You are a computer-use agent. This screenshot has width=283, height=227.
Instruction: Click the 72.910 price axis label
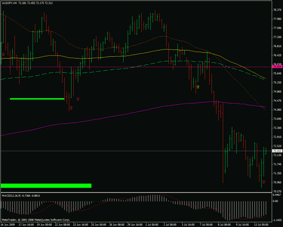(278, 137)
